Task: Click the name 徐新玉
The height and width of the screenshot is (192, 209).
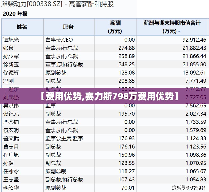Action: tap(11, 65)
